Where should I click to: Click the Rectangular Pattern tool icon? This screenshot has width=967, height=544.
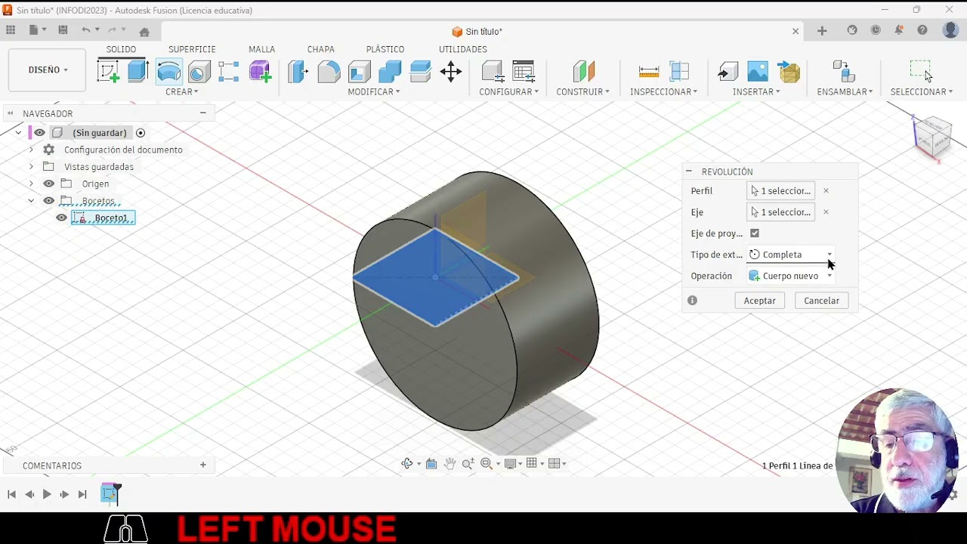[x=229, y=72]
